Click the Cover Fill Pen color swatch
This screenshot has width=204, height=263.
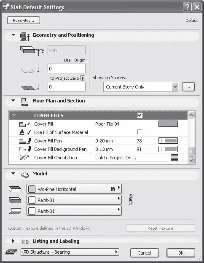coord(168,140)
